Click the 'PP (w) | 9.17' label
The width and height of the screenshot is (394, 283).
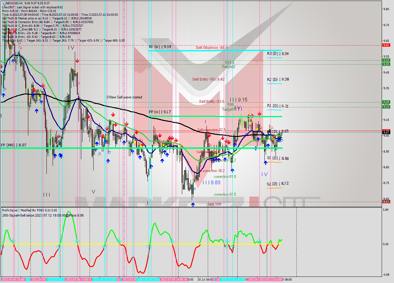coord(160,112)
